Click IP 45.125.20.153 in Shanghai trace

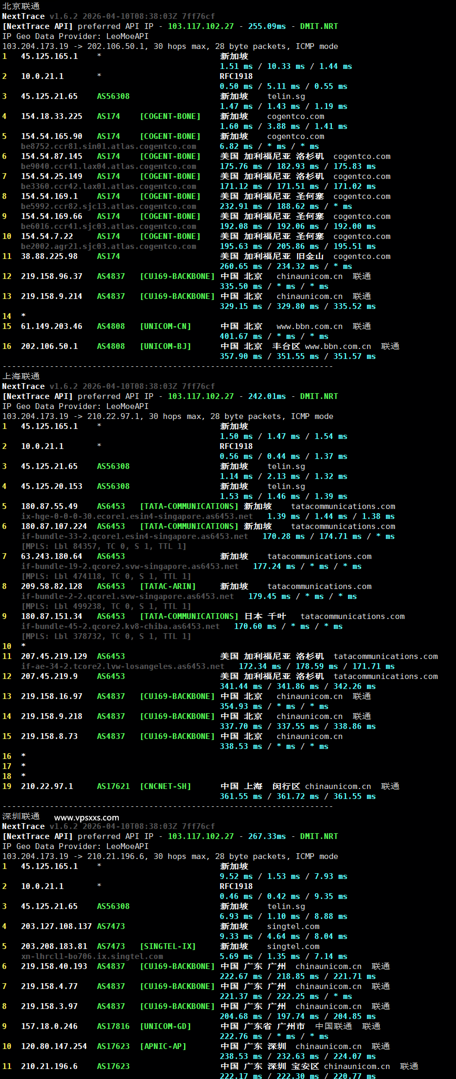tap(52, 486)
